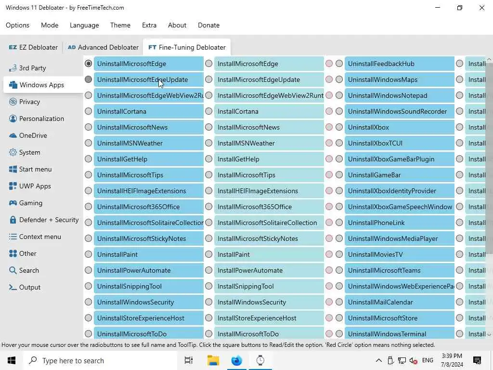The width and height of the screenshot is (493, 370).
Task: Click the Type here to search box
Action: coord(101,360)
